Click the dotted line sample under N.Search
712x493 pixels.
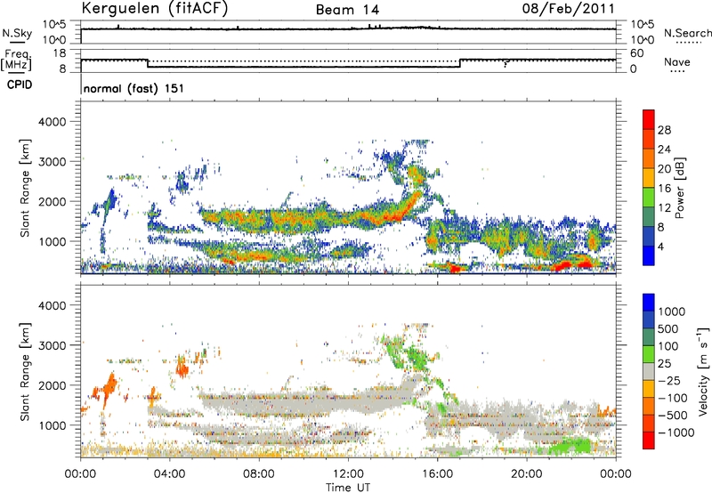click(688, 43)
